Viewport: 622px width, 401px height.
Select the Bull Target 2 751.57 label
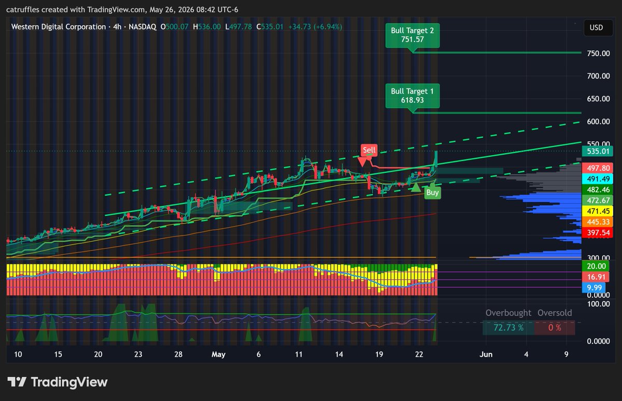413,35
